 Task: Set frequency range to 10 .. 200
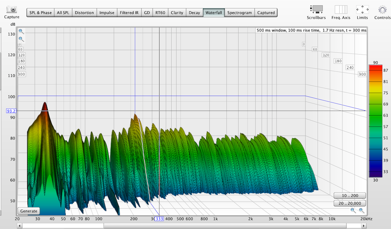(x=349, y=196)
